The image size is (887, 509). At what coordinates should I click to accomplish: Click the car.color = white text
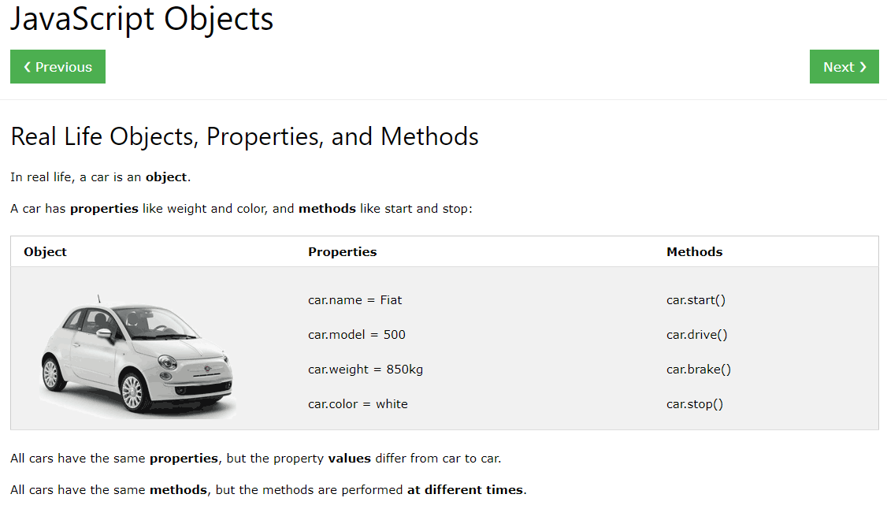coord(358,403)
